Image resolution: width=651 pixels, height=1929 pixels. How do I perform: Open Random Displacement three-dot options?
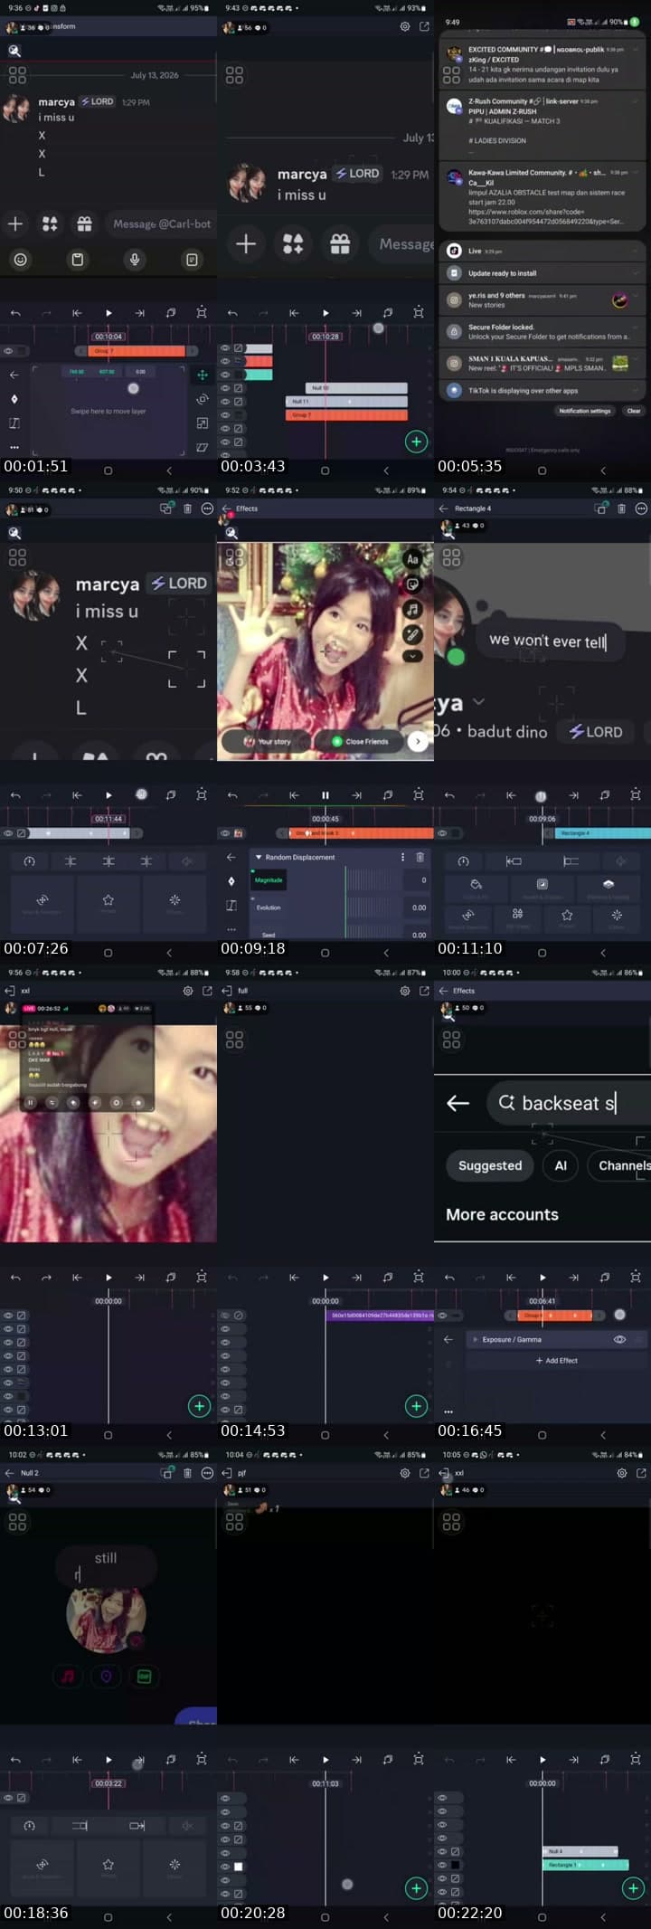coord(403,857)
